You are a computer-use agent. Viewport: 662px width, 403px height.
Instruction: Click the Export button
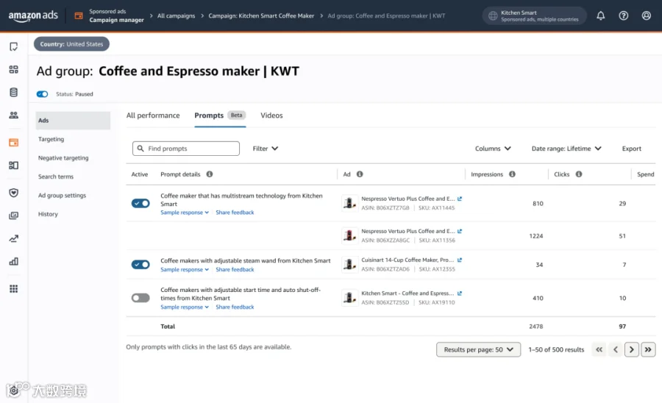click(631, 149)
